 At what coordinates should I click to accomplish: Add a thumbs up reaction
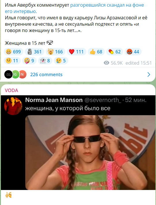(96, 52)
